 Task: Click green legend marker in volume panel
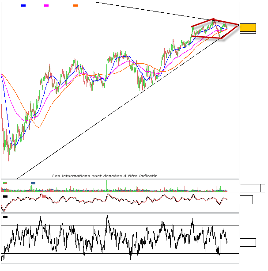pos(5,183)
